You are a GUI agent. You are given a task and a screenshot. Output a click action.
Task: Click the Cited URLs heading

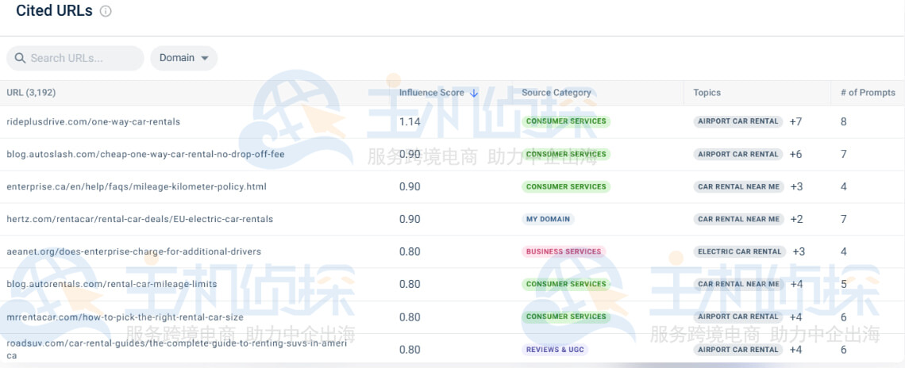[x=54, y=11]
